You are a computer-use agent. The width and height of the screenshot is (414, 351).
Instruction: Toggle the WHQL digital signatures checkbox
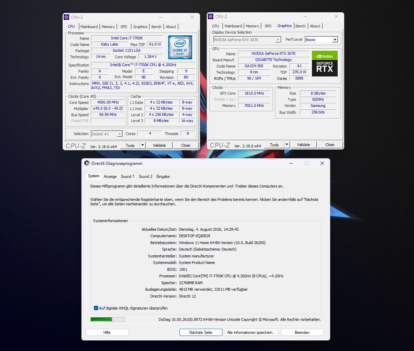point(96,308)
